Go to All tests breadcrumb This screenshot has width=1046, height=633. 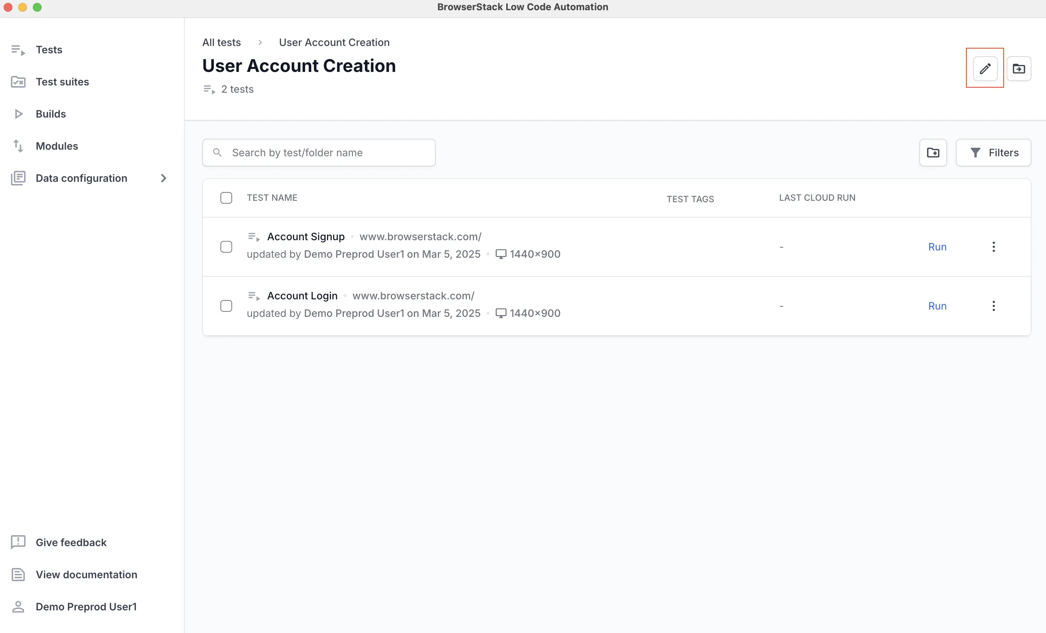pos(221,42)
